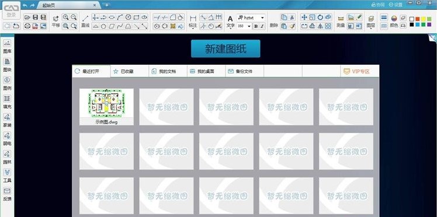Click the rotate circular-arrow icon
The width and height of the screenshot is (437, 217).
[320, 17]
